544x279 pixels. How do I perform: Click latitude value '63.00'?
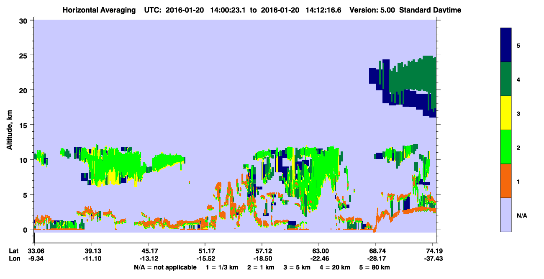[319, 251]
